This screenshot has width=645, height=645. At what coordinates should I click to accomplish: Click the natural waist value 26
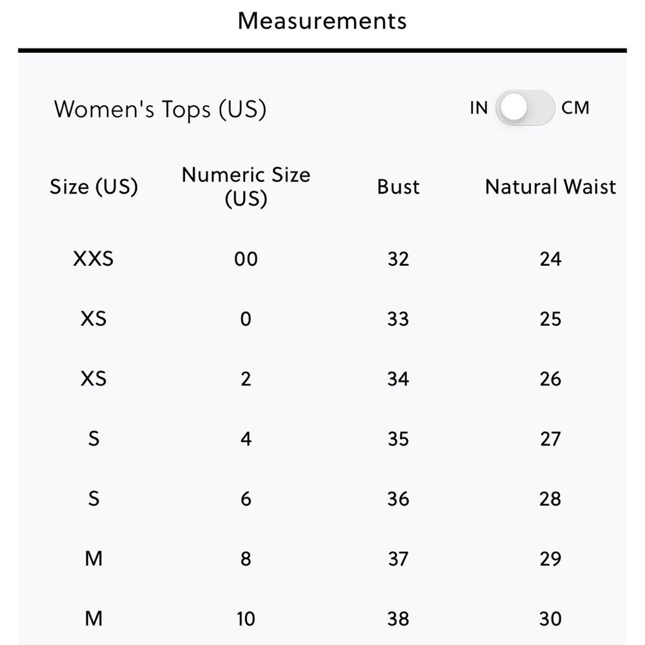point(550,379)
